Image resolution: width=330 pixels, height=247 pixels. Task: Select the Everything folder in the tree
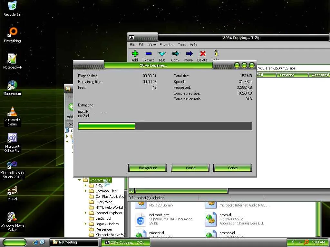(x=101, y=202)
